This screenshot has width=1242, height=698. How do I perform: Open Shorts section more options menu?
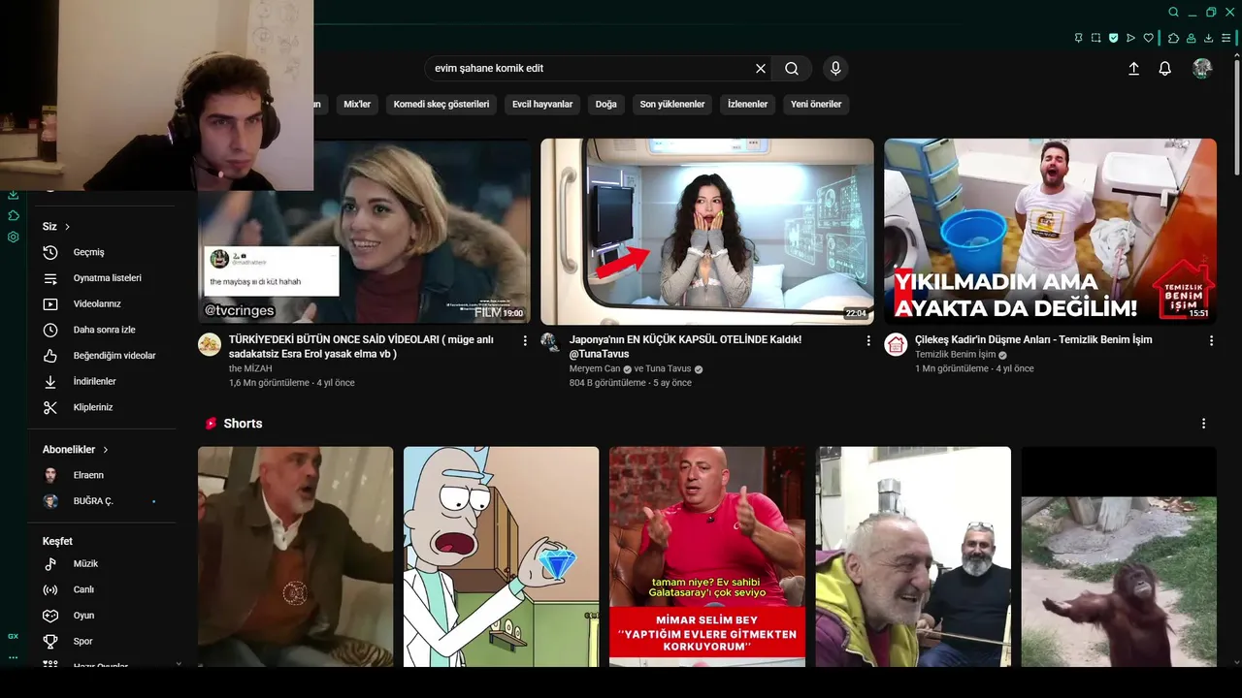(x=1203, y=424)
